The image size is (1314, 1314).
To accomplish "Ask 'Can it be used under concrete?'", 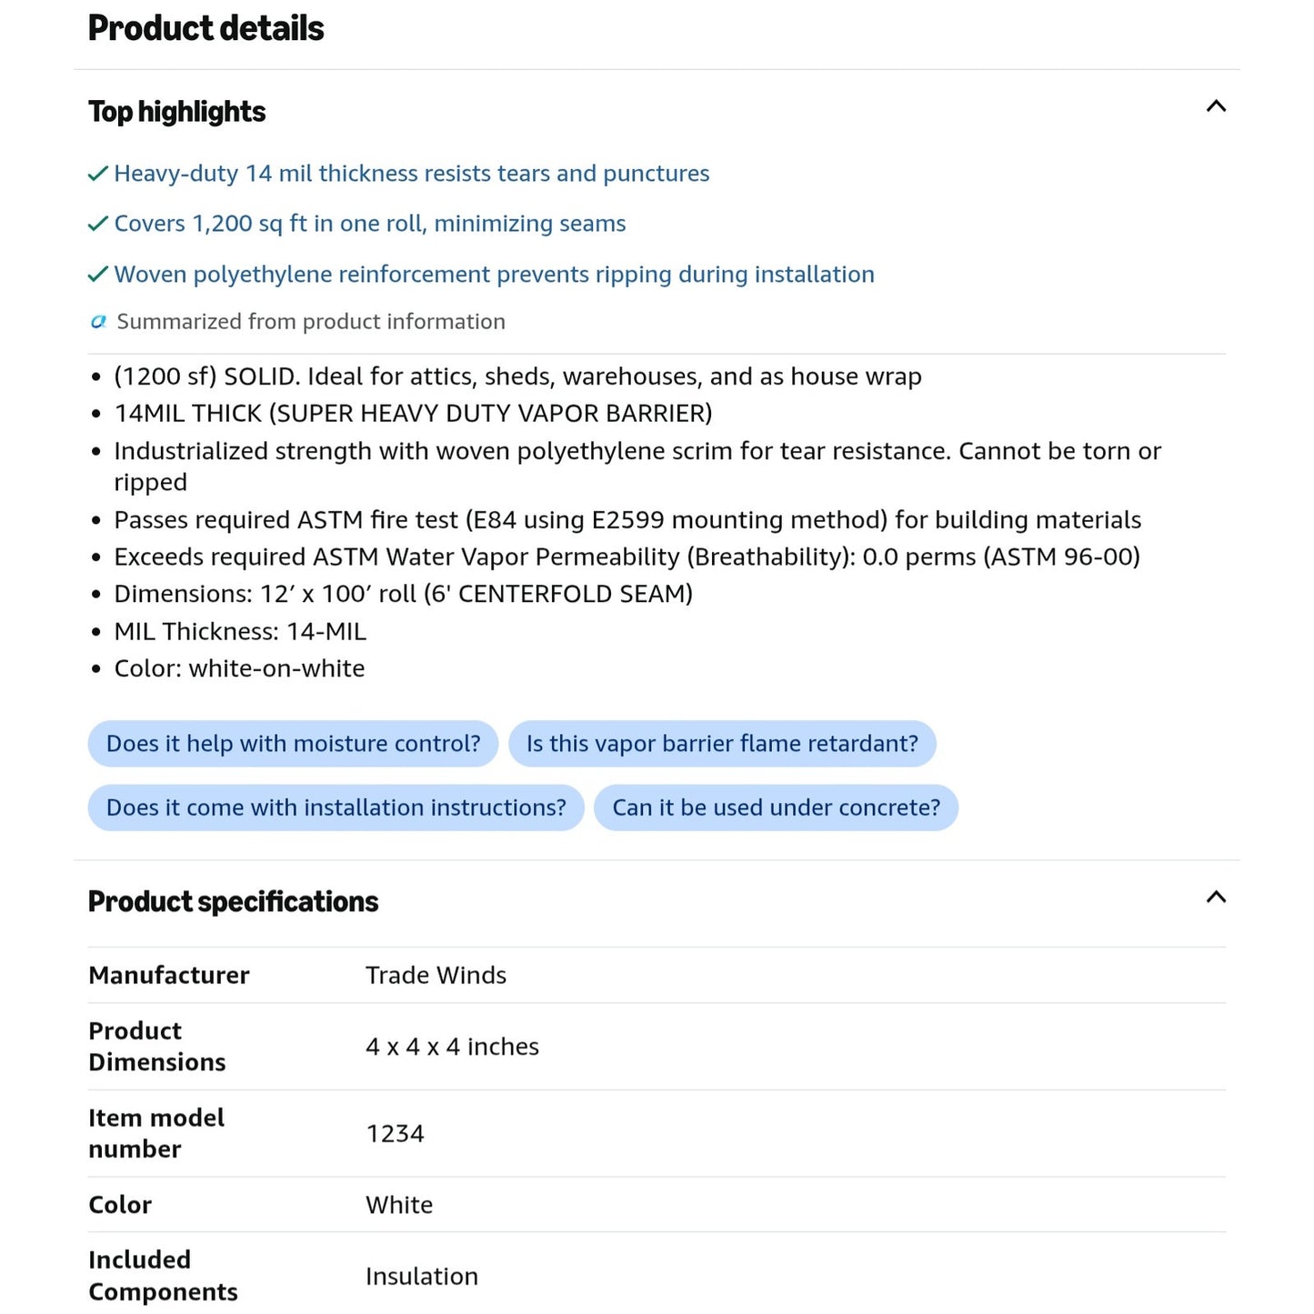I will [x=776, y=807].
